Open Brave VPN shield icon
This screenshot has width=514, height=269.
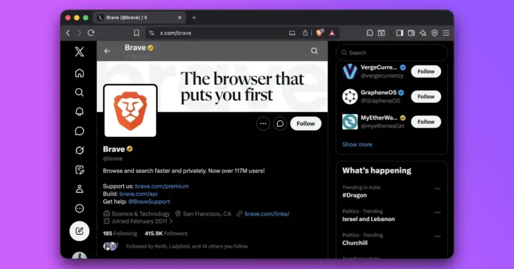[434, 33]
